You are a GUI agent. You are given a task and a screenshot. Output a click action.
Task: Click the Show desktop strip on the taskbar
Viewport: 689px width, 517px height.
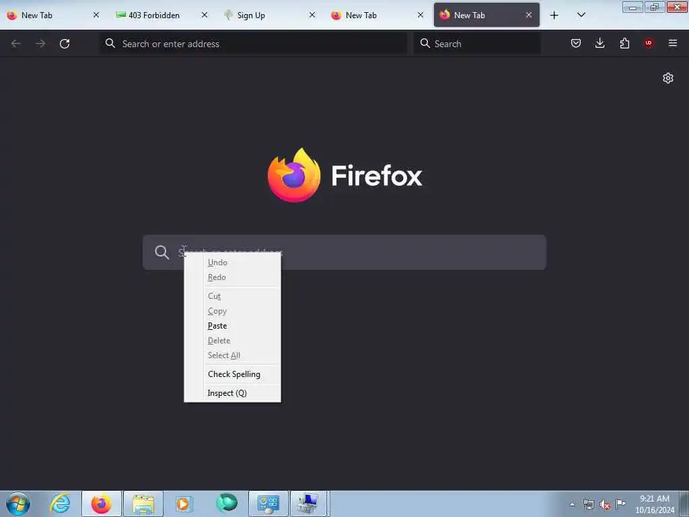684,504
